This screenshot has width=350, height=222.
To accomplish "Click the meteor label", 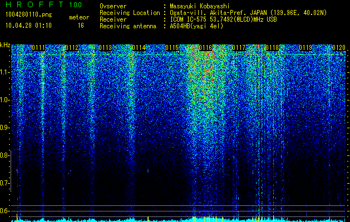I will pyautogui.click(x=79, y=17).
